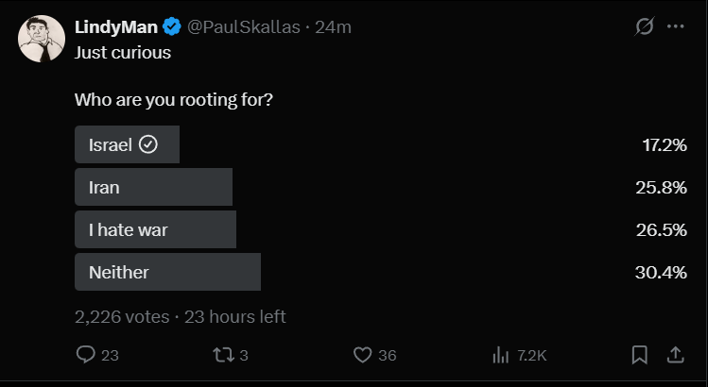The height and width of the screenshot is (387, 708).
Task: Select the I hate war poll option
Action: pyautogui.click(x=381, y=229)
